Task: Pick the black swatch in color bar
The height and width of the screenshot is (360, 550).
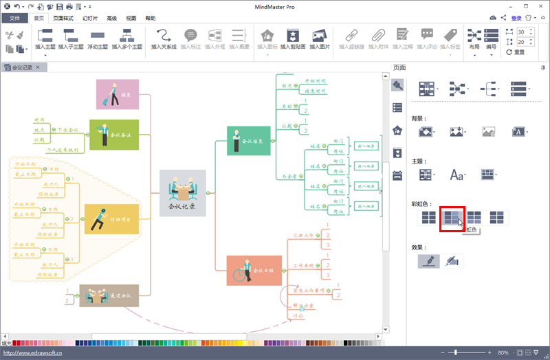Action: pos(346,343)
